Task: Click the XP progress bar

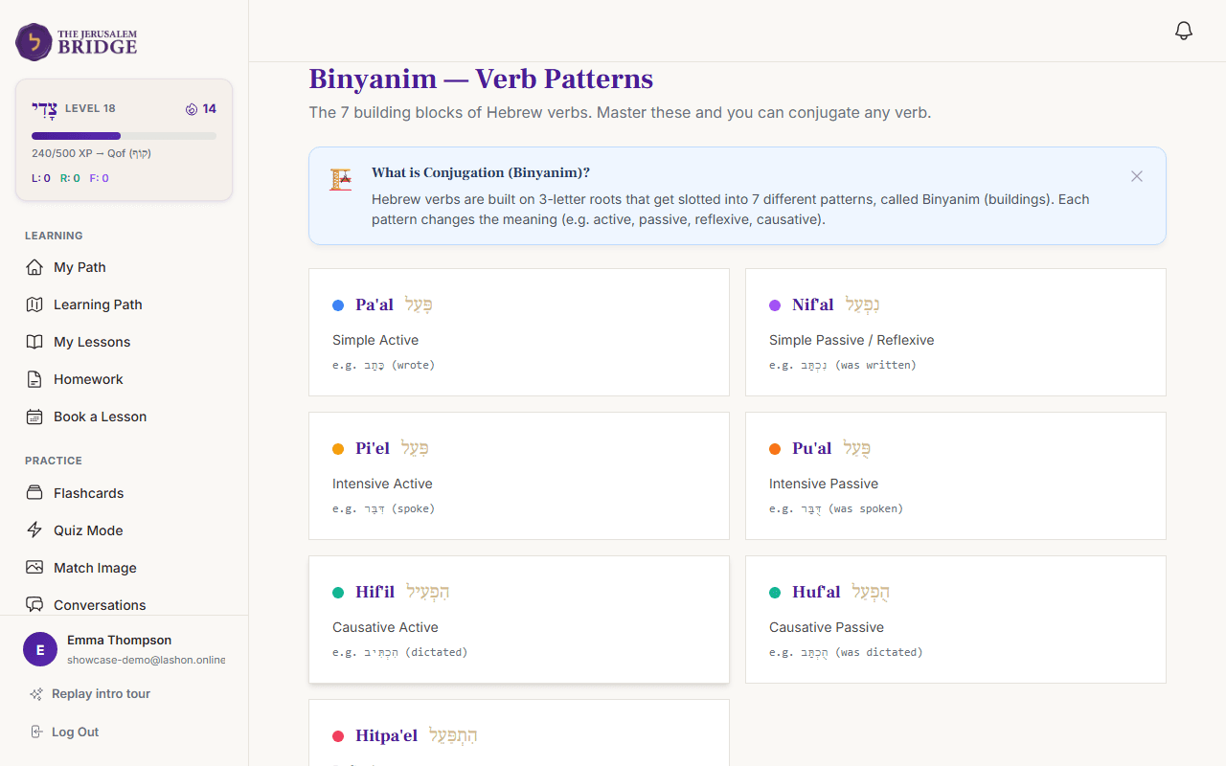Action: click(x=123, y=135)
